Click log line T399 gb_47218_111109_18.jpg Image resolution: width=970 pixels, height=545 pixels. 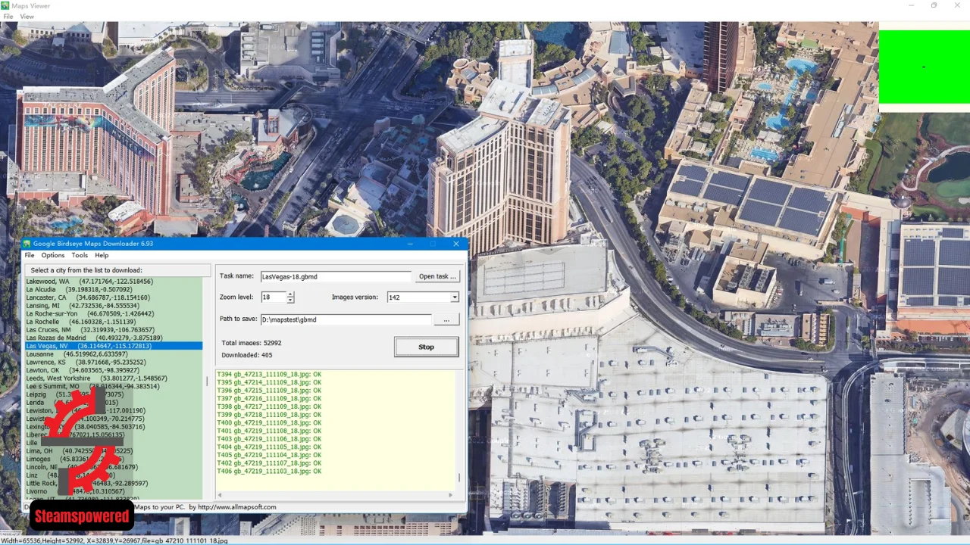click(x=269, y=415)
